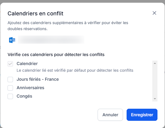Click the blurred Outlook account name
Screen dimensions: 165x128
pyautogui.click(x=51, y=40)
